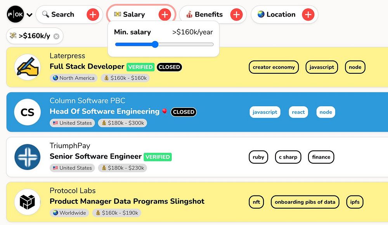Viewport: 388px width, 225px height.
Task: Click the United States tag on the Column Software job
Action: click(72, 123)
